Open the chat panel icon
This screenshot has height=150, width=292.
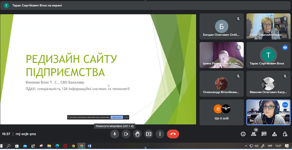click(264, 134)
